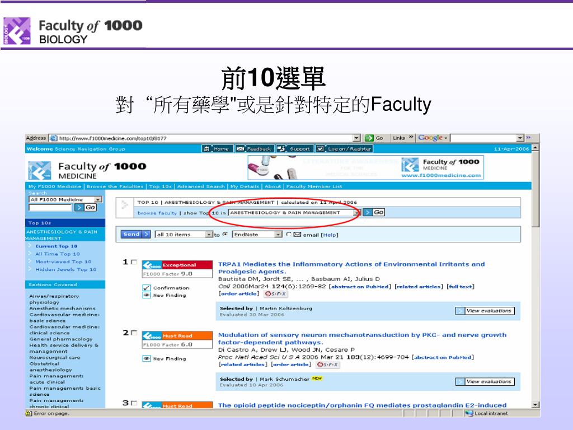Image resolution: width=573 pixels, height=430 pixels.
Task: Open the Modulation of sensory neuron article link
Action: tap(362, 339)
